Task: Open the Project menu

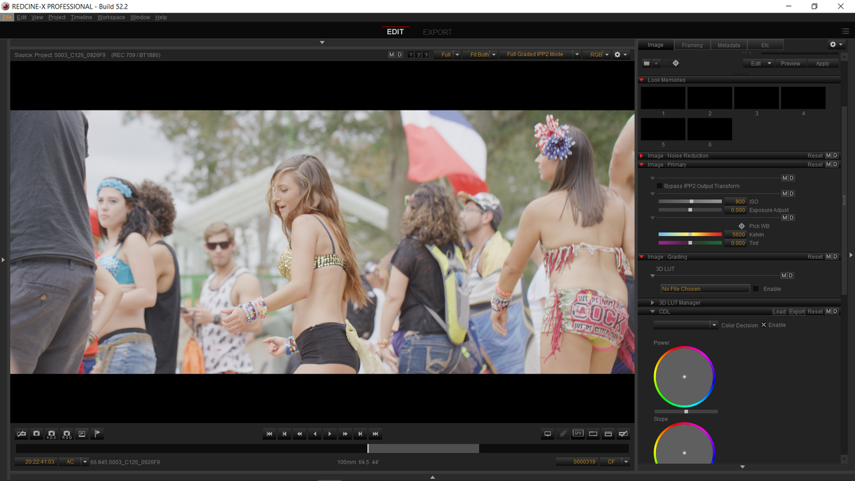Action: [57, 17]
